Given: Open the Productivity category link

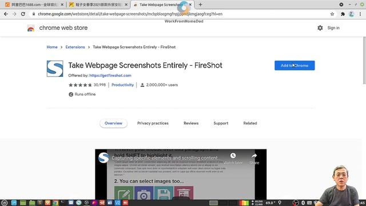Looking at the screenshot, I should click(122, 85).
